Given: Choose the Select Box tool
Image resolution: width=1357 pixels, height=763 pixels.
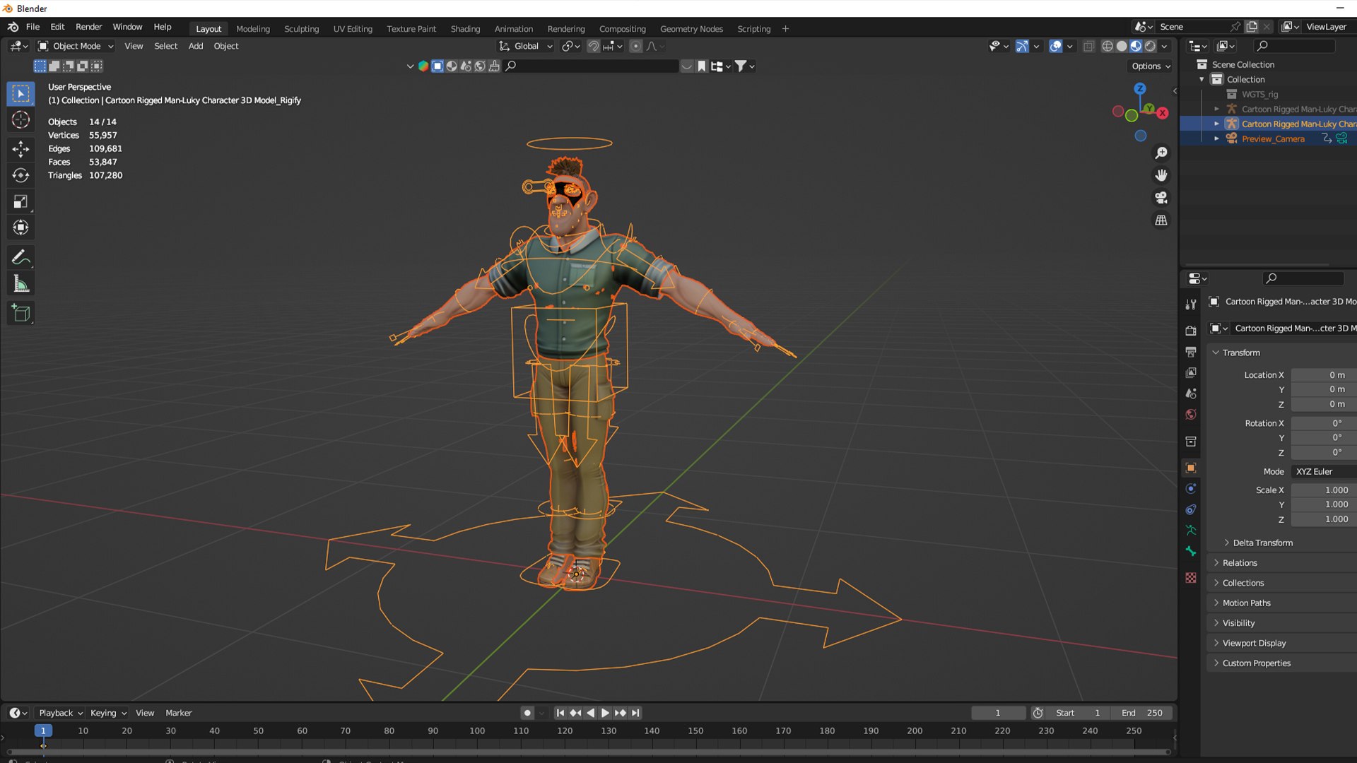Looking at the screenshot, I should pyautogui.click(x=20, y=93).
